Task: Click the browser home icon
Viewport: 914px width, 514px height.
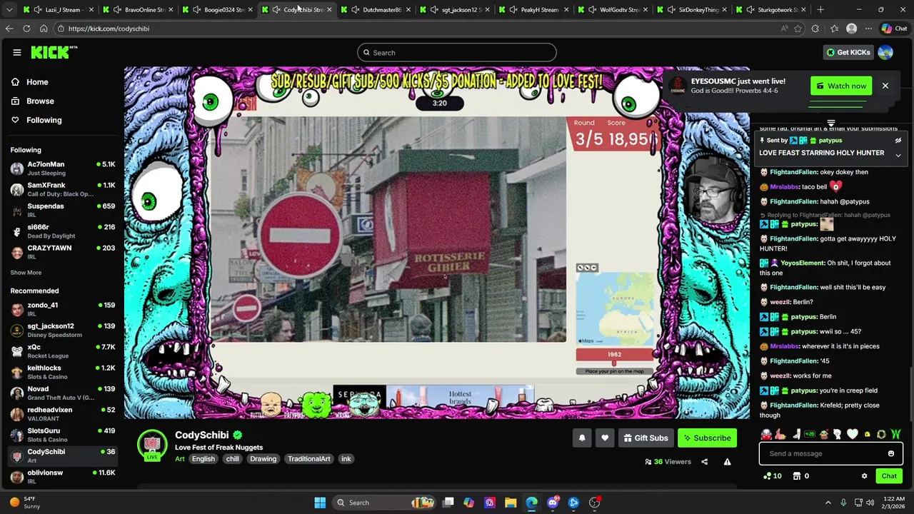Action: pos(44,29)
